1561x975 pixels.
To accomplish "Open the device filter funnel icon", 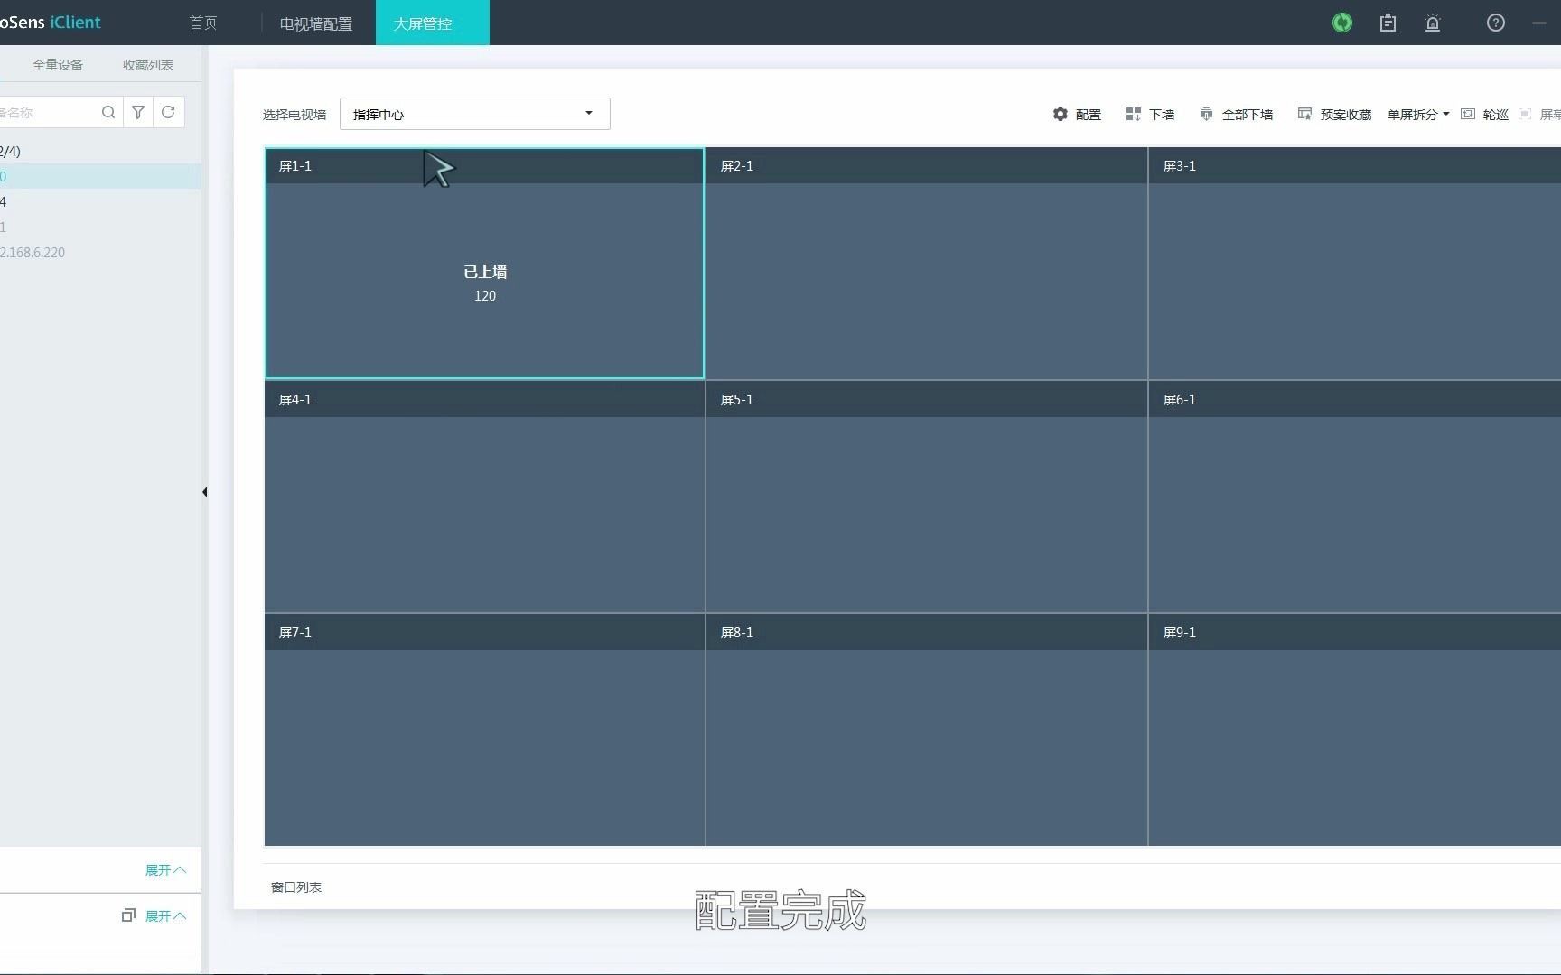I will (x=138, y=112).
